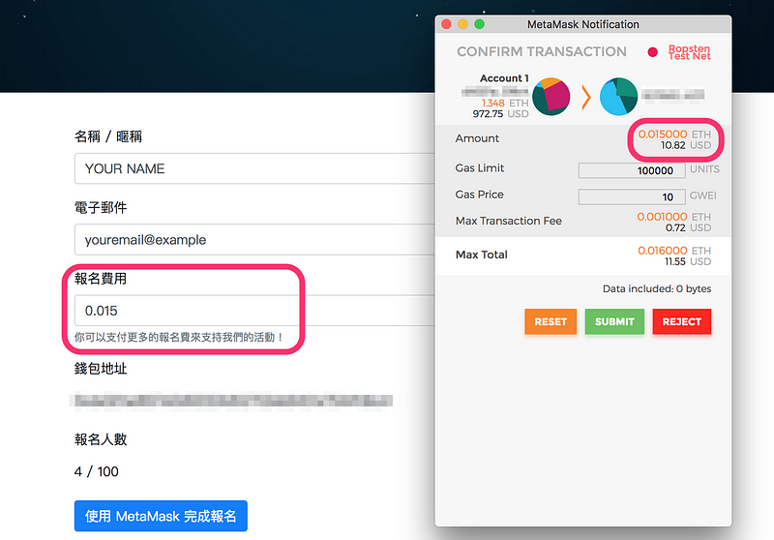774x540 pixels.
Task: Minimize the MetaMask Notification window
Action: (x=462, y=24)
